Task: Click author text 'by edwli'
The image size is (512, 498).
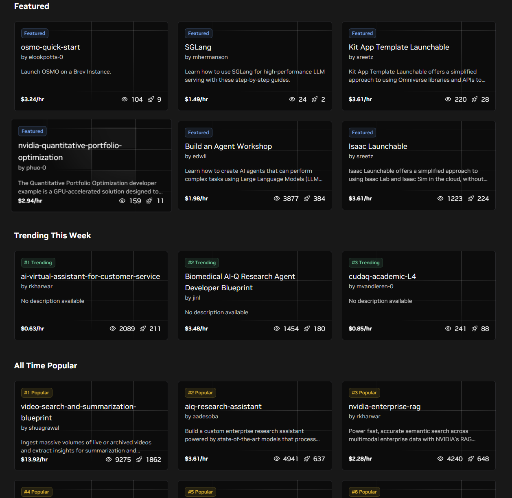Action: 195,157
